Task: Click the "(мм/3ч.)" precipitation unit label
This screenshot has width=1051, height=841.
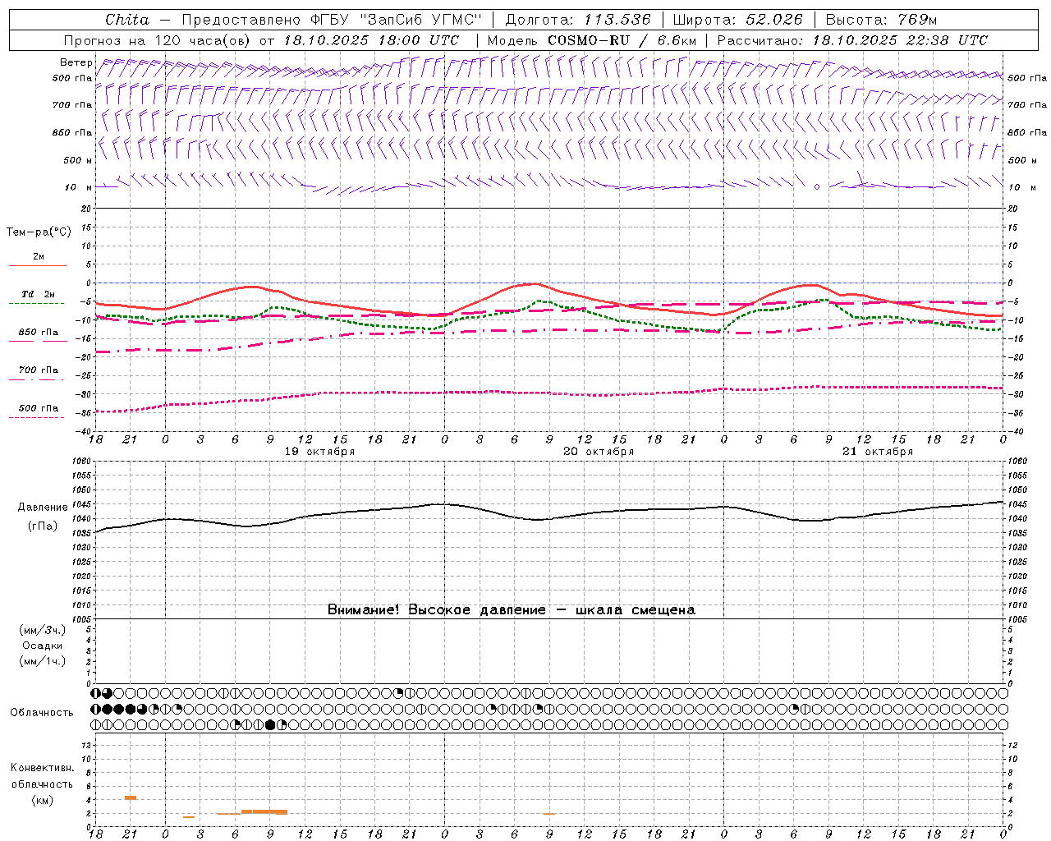Action: click(x=43, y=630)
